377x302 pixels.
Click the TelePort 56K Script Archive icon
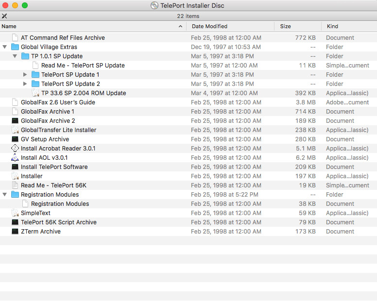tap(15, 222)
